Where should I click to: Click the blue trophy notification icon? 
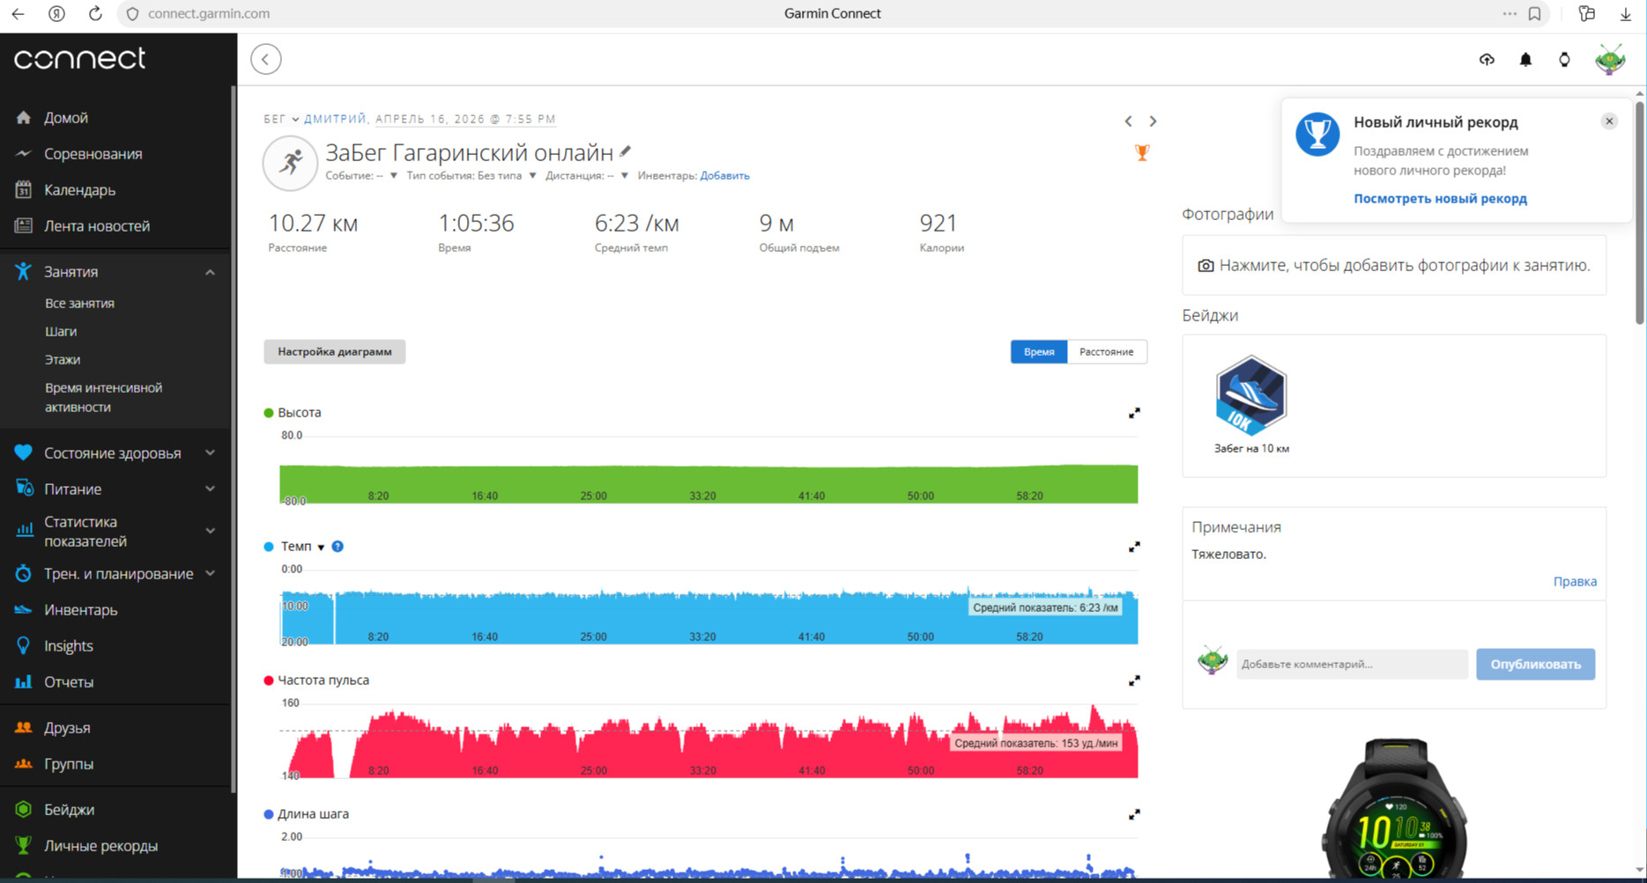[1317, 135]
